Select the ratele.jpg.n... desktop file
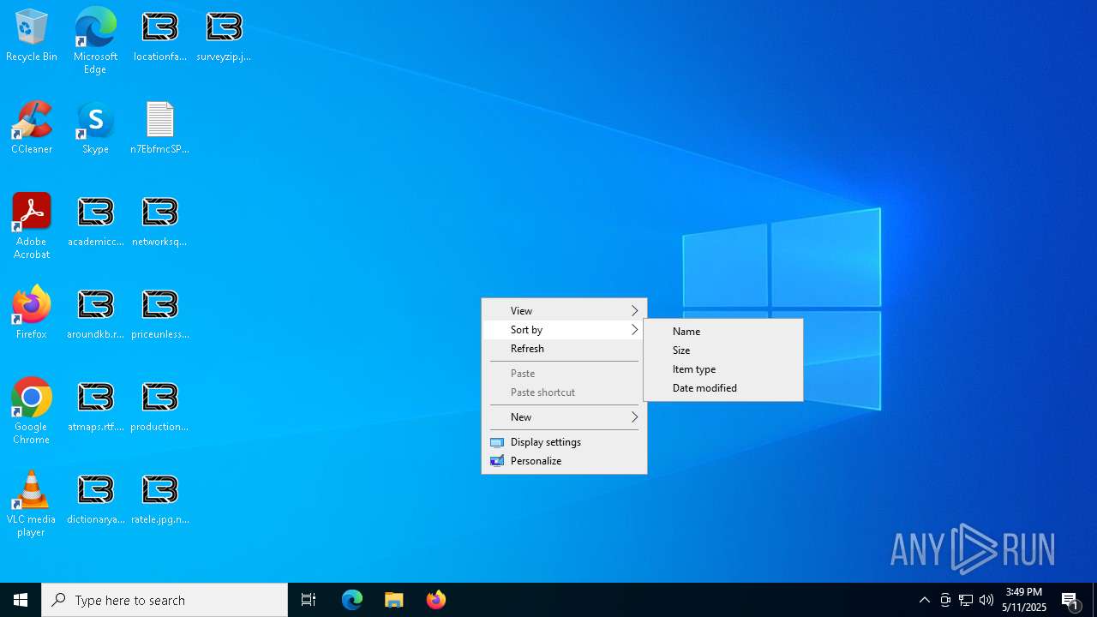1097x617 pixels. [160, 499]
